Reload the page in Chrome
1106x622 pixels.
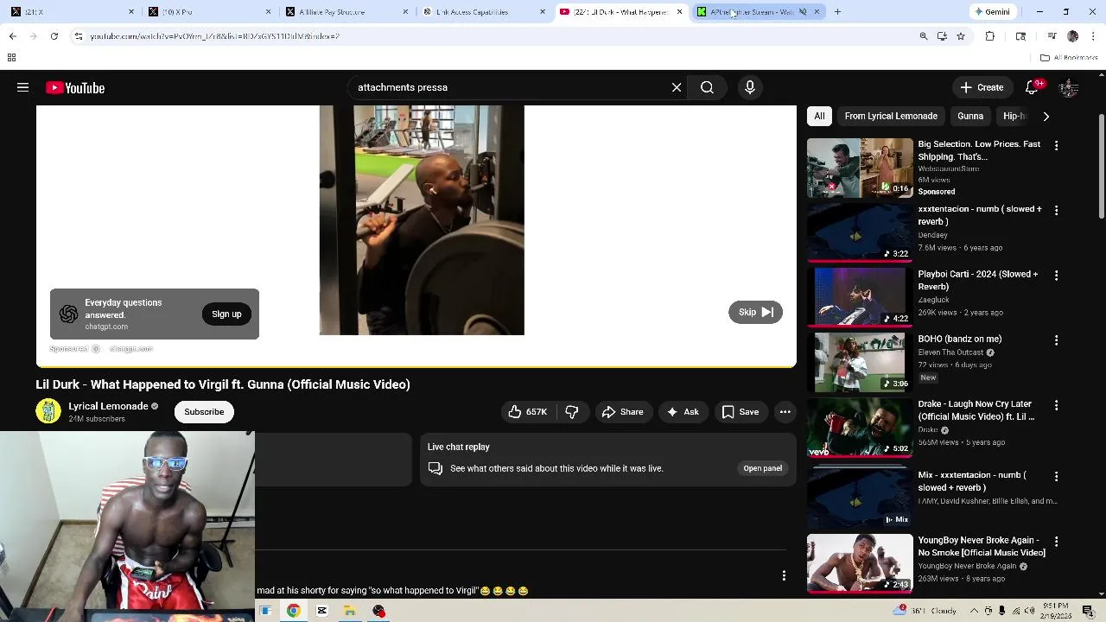click(54, 36)
